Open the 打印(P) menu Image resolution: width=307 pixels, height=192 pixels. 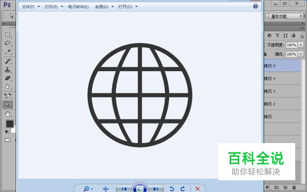pyautogui.click(x=54, y=7)
